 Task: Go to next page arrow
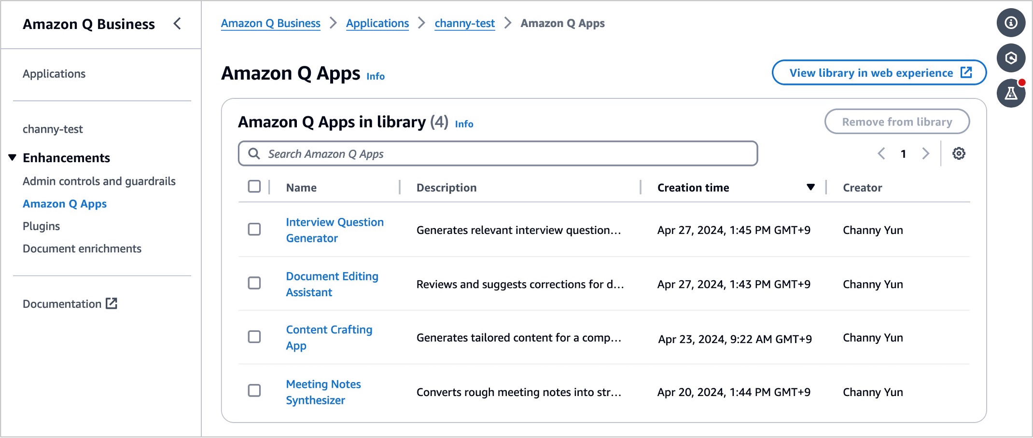point(925,154)
